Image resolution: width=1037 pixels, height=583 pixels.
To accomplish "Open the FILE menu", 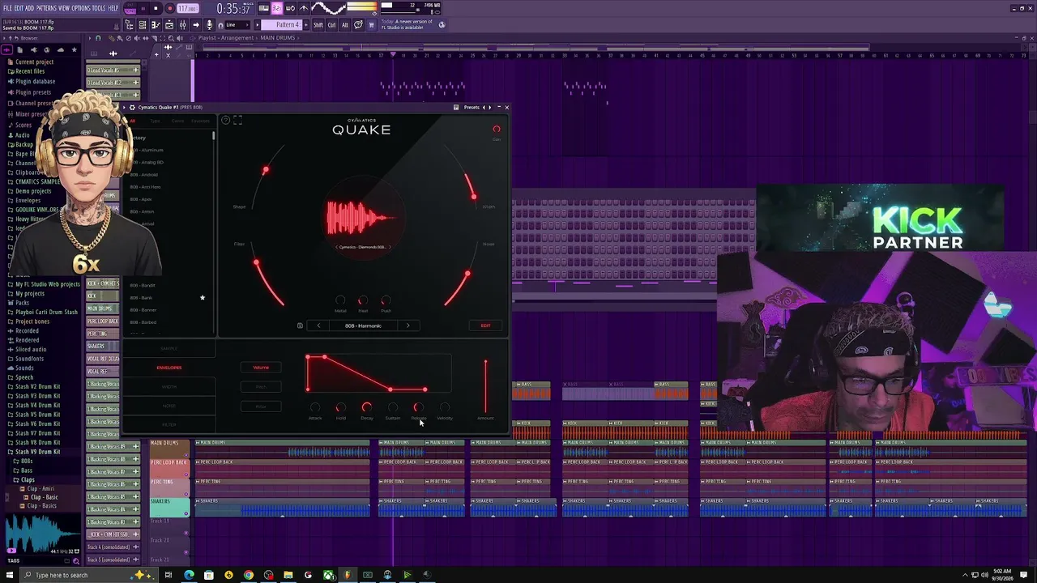I will click(7, 8).
